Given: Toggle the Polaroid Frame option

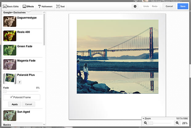Looking at the screenshot, I should coord(22,97).
